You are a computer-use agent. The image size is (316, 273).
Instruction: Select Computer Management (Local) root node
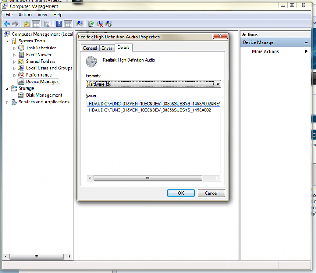point(42,34)
